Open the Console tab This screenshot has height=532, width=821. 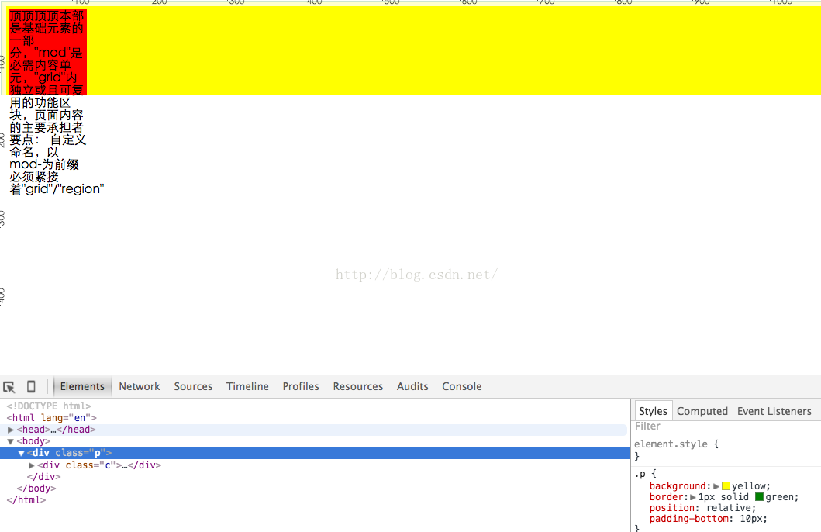461,386
